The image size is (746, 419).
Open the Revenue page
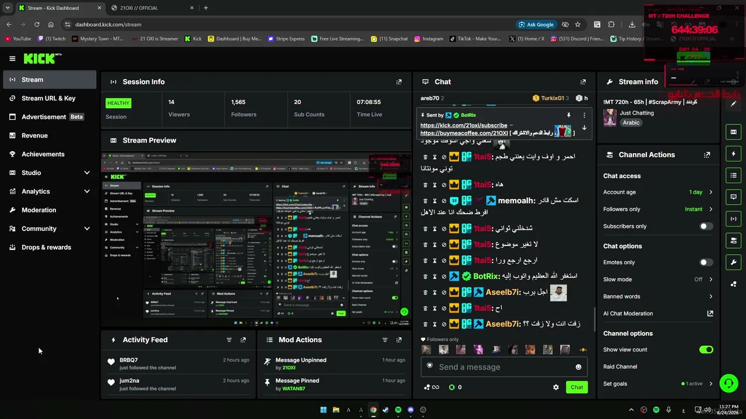(x=50, y=136)
